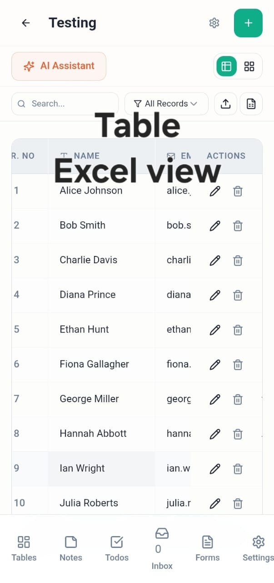Toggle delete on Ian Wright's row via trash icon
Image resolution: width=274 pixels, height=583 pixels.
click(x=237, y=469)
